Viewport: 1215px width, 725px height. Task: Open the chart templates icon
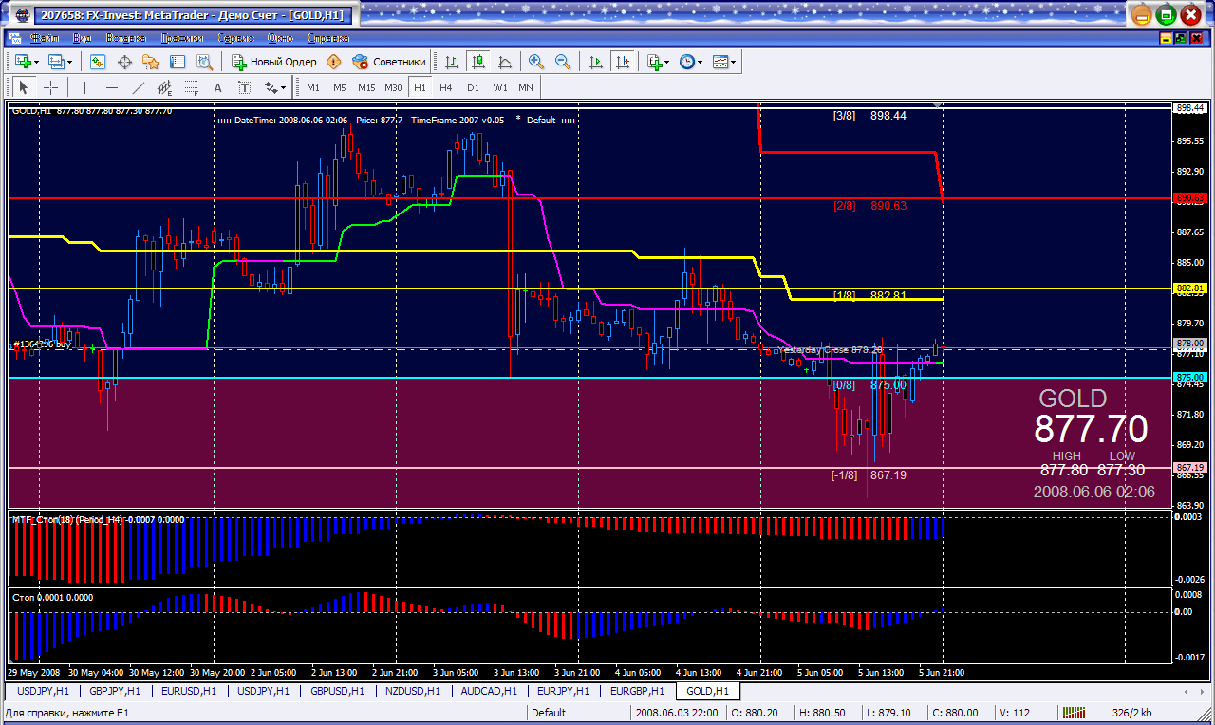click(720, 62)
